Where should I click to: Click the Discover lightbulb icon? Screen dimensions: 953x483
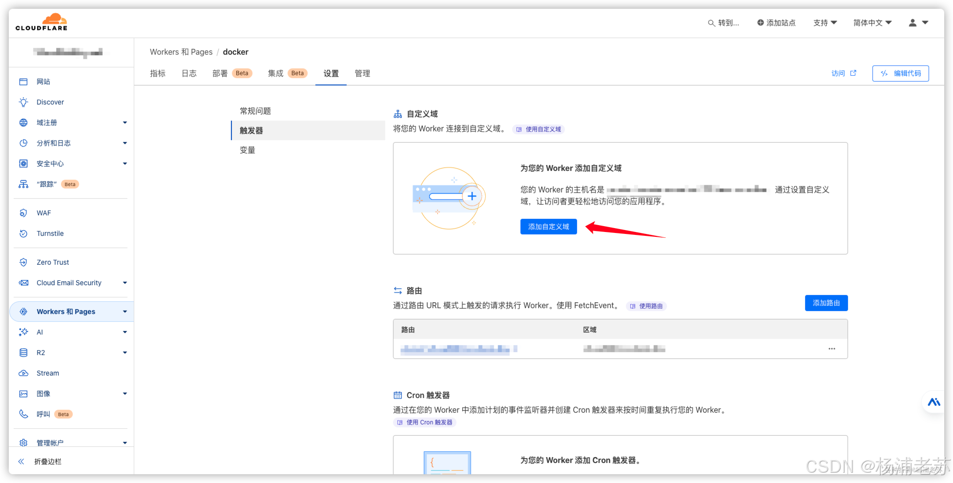[23, 102]
